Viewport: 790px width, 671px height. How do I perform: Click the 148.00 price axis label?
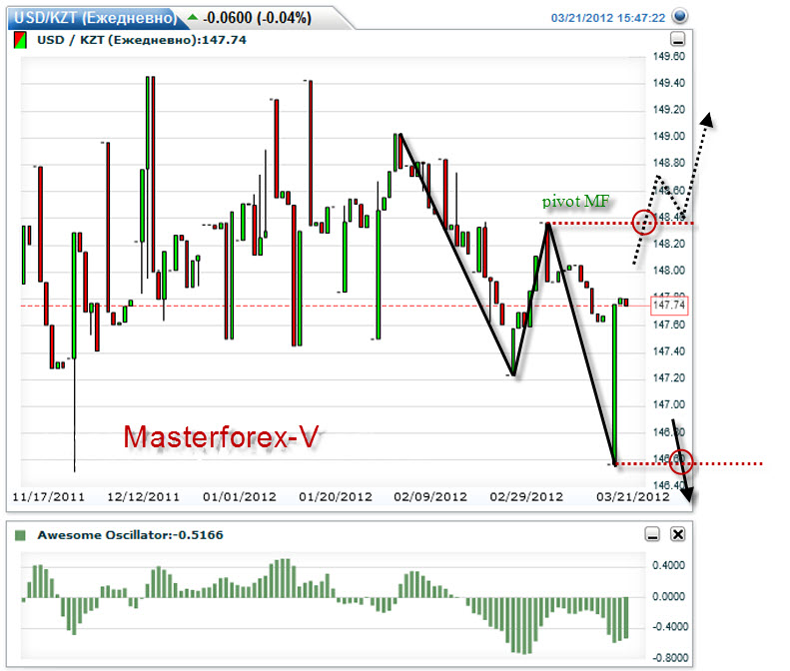pyautogui.click(x=669, y=271)
